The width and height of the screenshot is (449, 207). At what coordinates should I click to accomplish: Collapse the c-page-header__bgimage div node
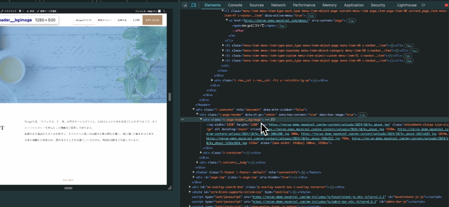pos(201,119)
